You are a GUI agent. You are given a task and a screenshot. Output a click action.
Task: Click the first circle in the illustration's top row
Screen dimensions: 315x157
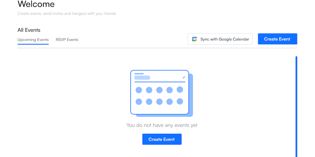(x=139, y=90)
